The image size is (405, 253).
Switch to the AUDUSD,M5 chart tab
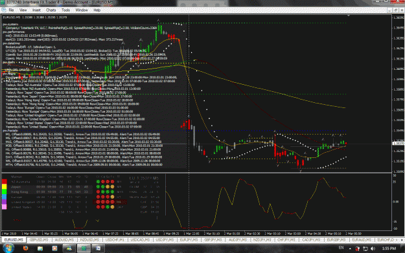[x=64, y=240]
